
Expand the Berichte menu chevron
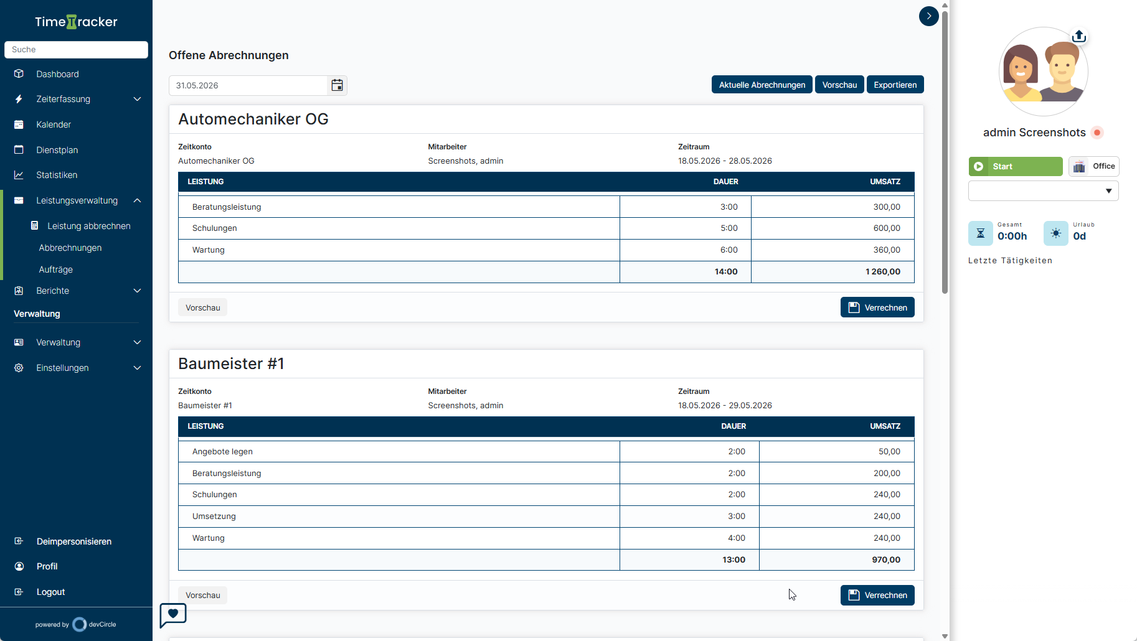pyautogui.click(x=137, y=291)
